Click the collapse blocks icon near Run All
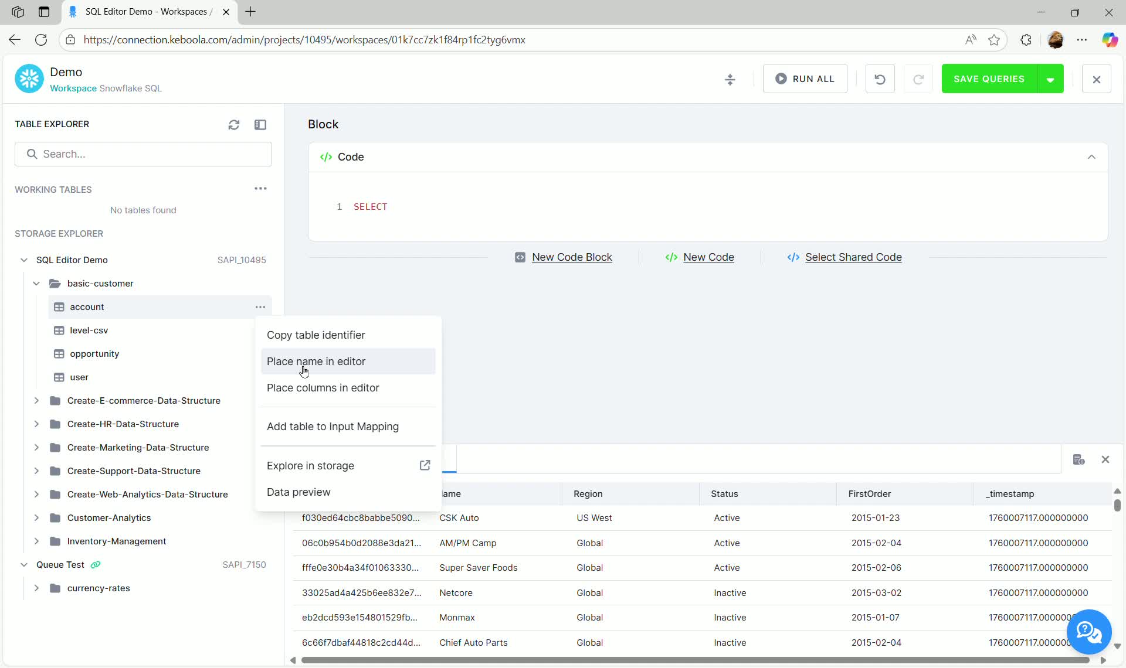Viewport: 1126px width, 668px height. pyautogui.click(x=730, y=79)
